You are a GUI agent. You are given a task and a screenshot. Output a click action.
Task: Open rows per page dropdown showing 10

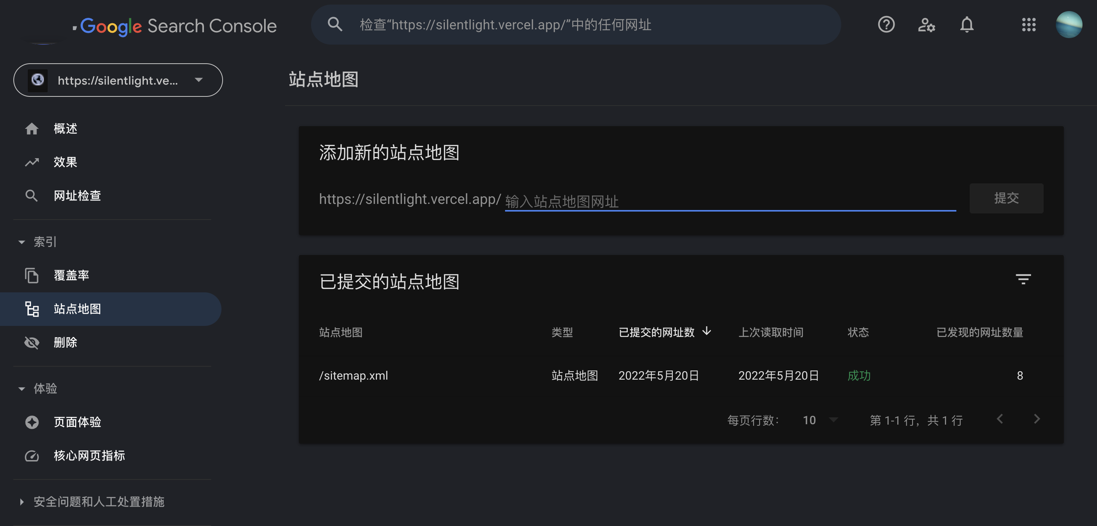pyautogui.click(x=820, y=420)
